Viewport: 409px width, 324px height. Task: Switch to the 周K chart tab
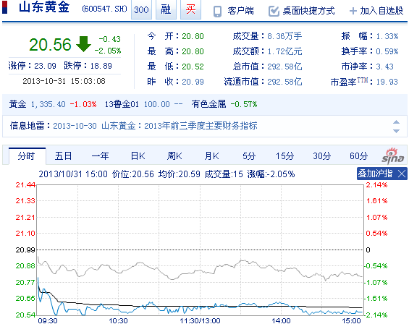pos(174,156)
